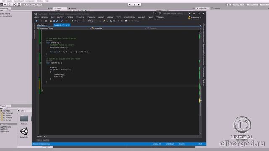This screenshot has width=269, height=151.
Task: Select Unity's Rotate tool icon
Action: point(10,5)
